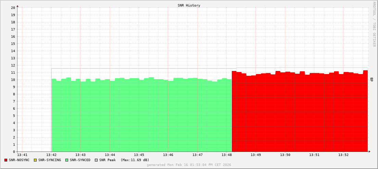Click the Max:11.69 dB peak value text
The width and height of the screenshot is (378, 169).
click(x=135, y=160)
